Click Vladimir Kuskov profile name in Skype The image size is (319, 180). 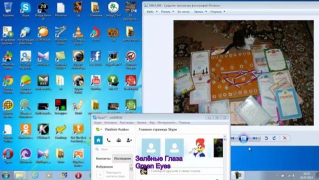117,129
